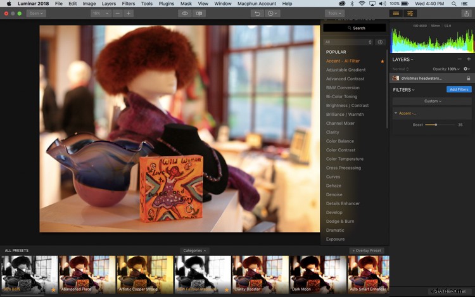Open the Normal blend mode dropdown
The width and height of the screenshot is (475, 297).
pyautogui.click(x=400, y=69)
